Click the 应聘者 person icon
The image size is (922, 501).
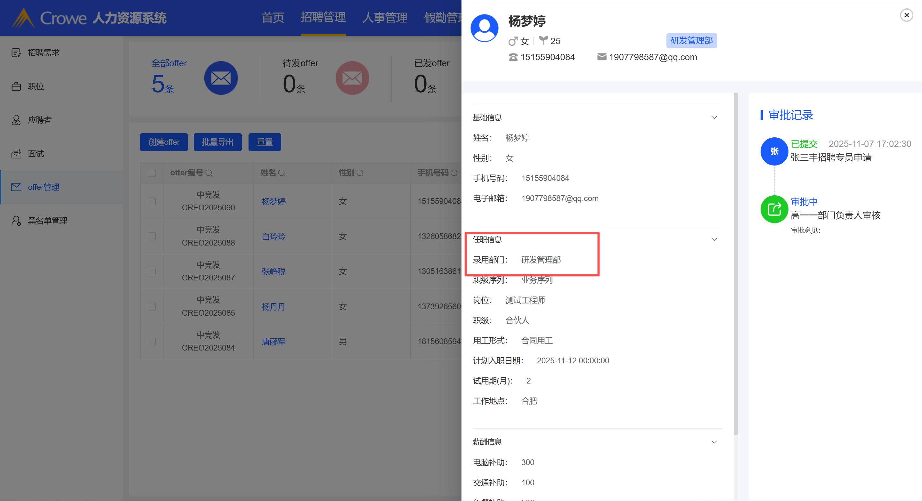click(16, 120)
